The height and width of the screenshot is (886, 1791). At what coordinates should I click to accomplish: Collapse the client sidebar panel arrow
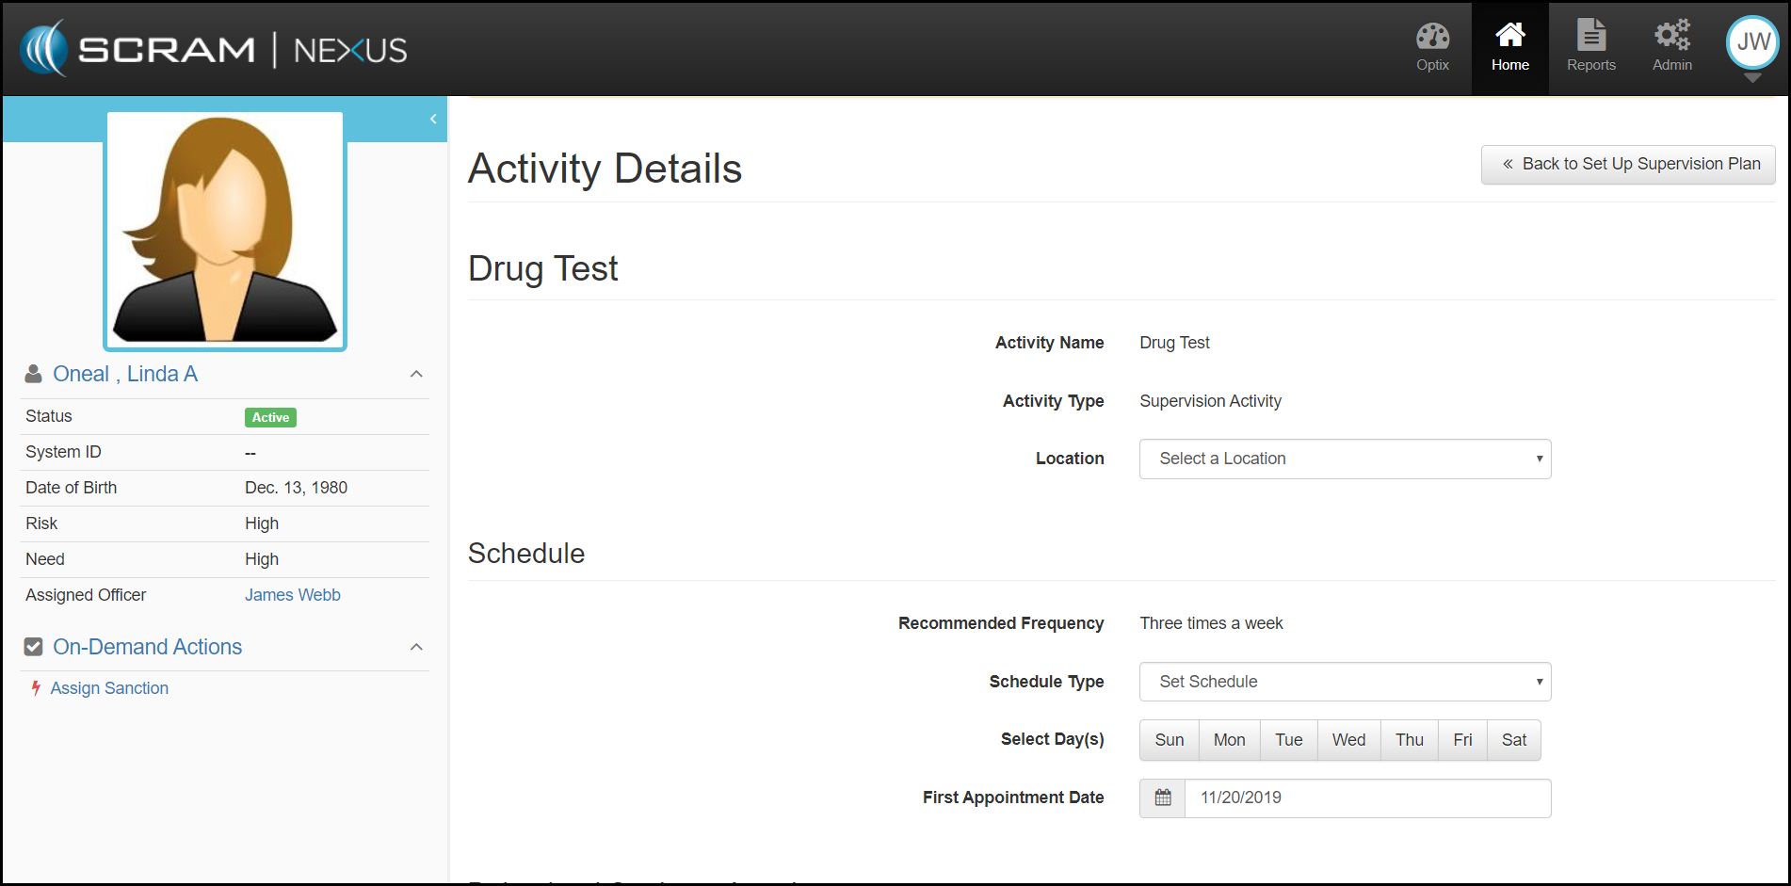point(433,119)
